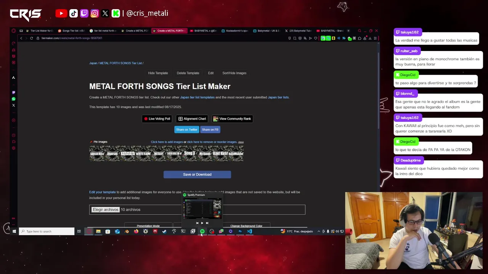Click Hide Template
This screenshot has width=488, height=274.
[x=158, y=73]
